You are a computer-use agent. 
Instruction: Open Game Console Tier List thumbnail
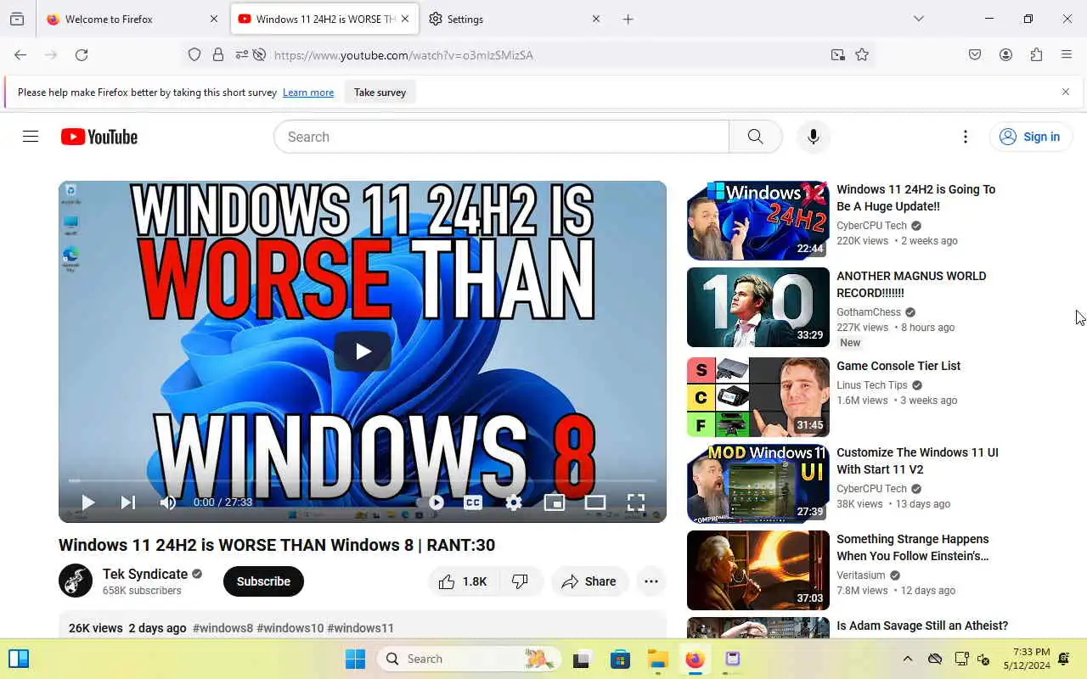(x=758, y=397)
